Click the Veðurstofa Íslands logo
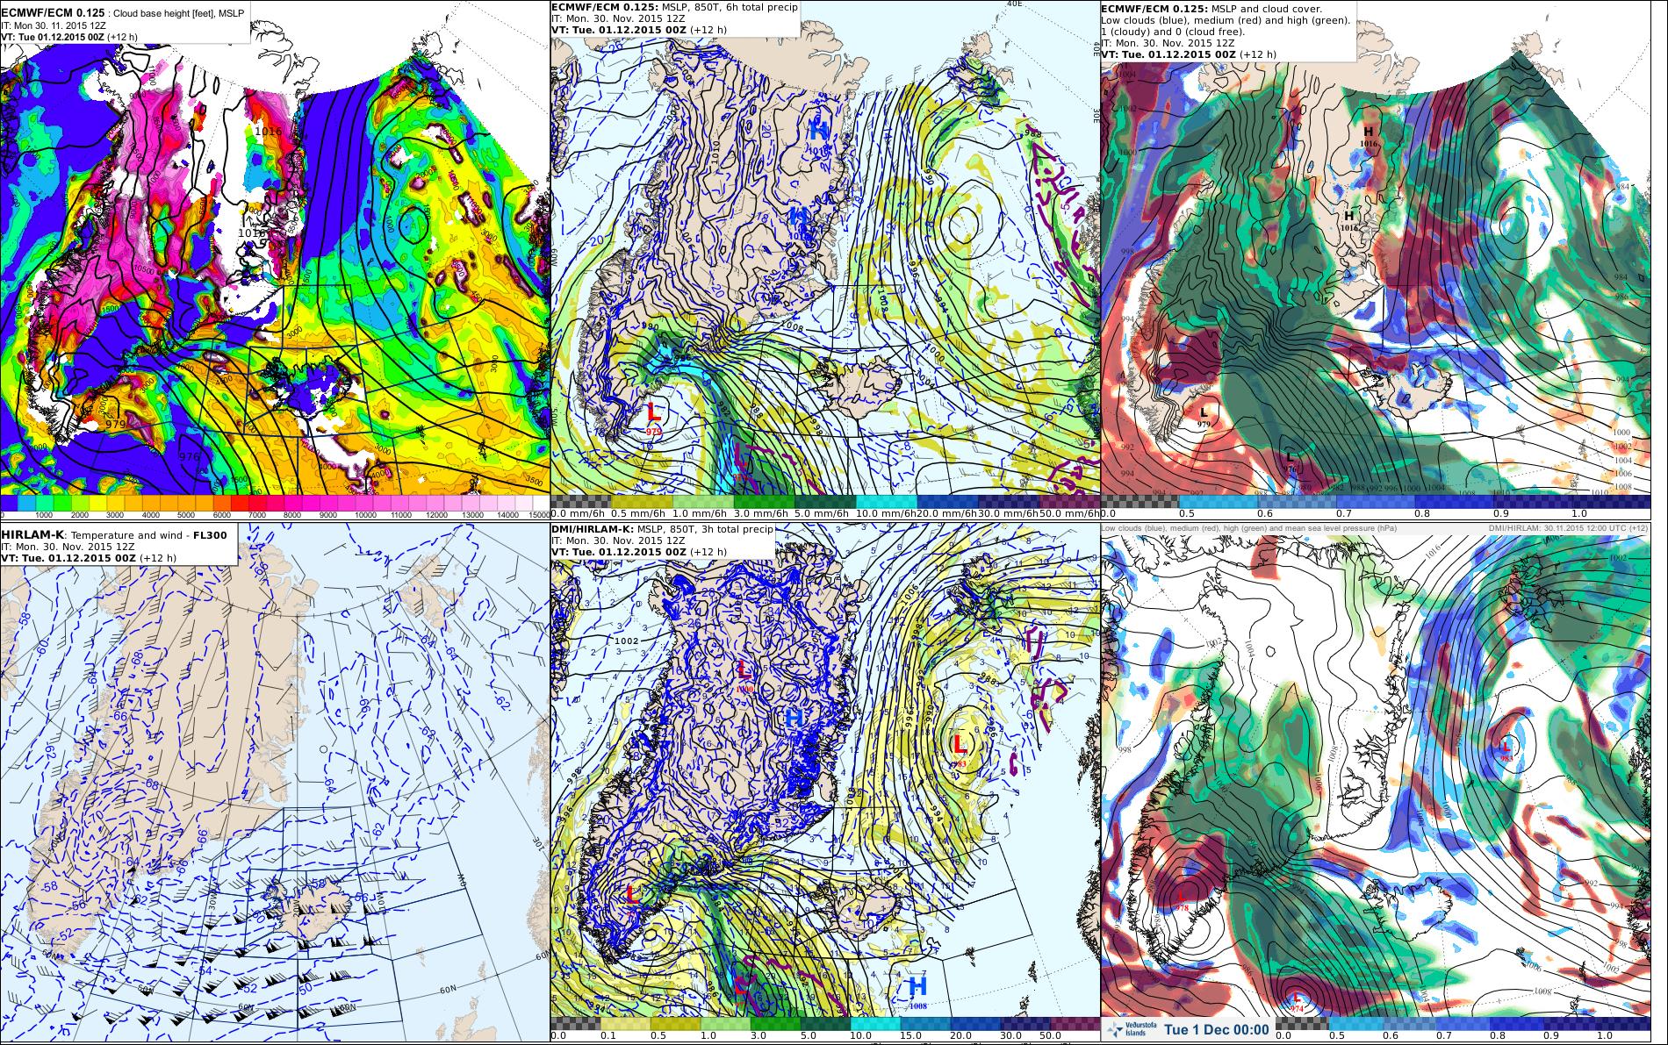1668x1045 pixels. click(1130, 1029)
